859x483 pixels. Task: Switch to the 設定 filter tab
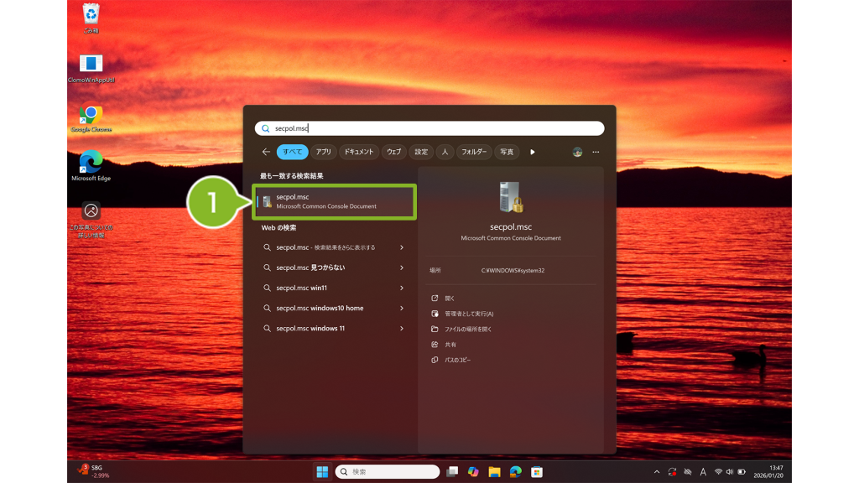tap(421, 152)
